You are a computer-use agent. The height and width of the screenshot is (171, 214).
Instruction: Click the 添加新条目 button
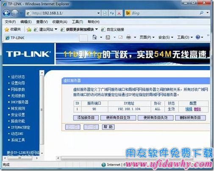pyautogui.click(x=86, y=118)
